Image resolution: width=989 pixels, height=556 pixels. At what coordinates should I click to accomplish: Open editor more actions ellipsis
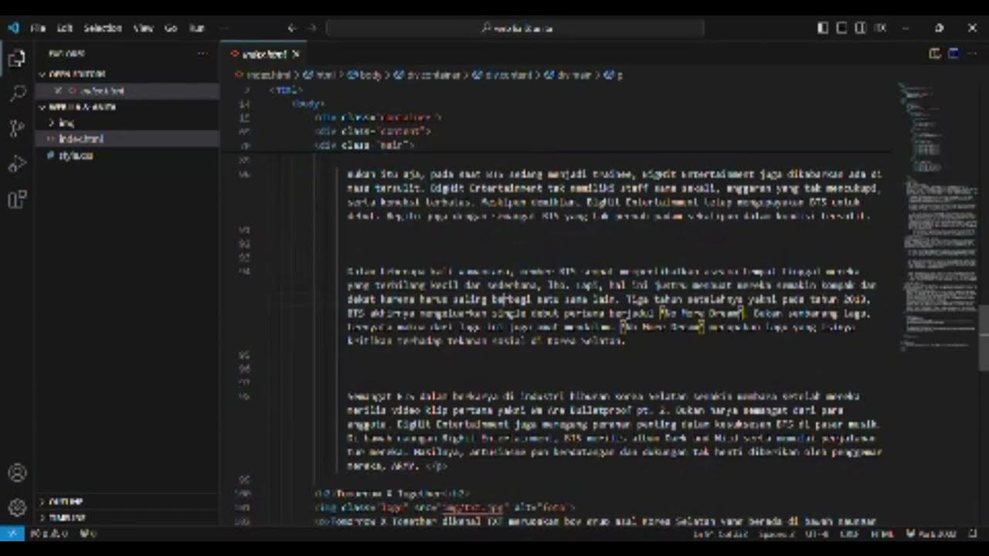pyautogui.click(x=973, y=54)
